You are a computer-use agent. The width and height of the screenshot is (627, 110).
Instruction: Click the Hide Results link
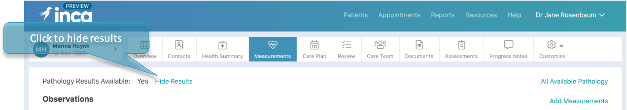click(x=174, y=81)
